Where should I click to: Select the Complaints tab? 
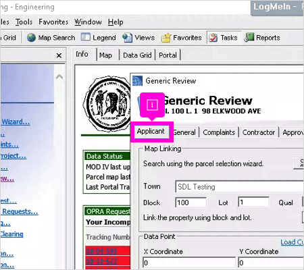click(219, 132)
